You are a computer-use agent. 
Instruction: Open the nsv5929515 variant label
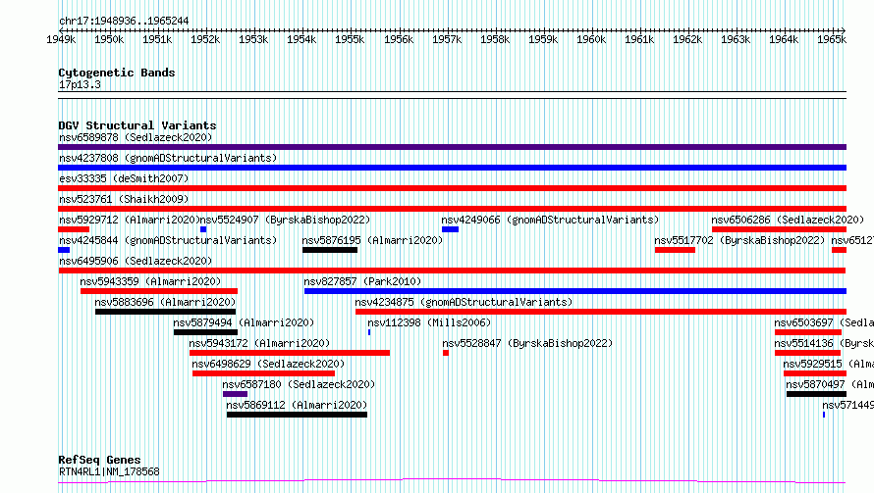click(828, 364)
